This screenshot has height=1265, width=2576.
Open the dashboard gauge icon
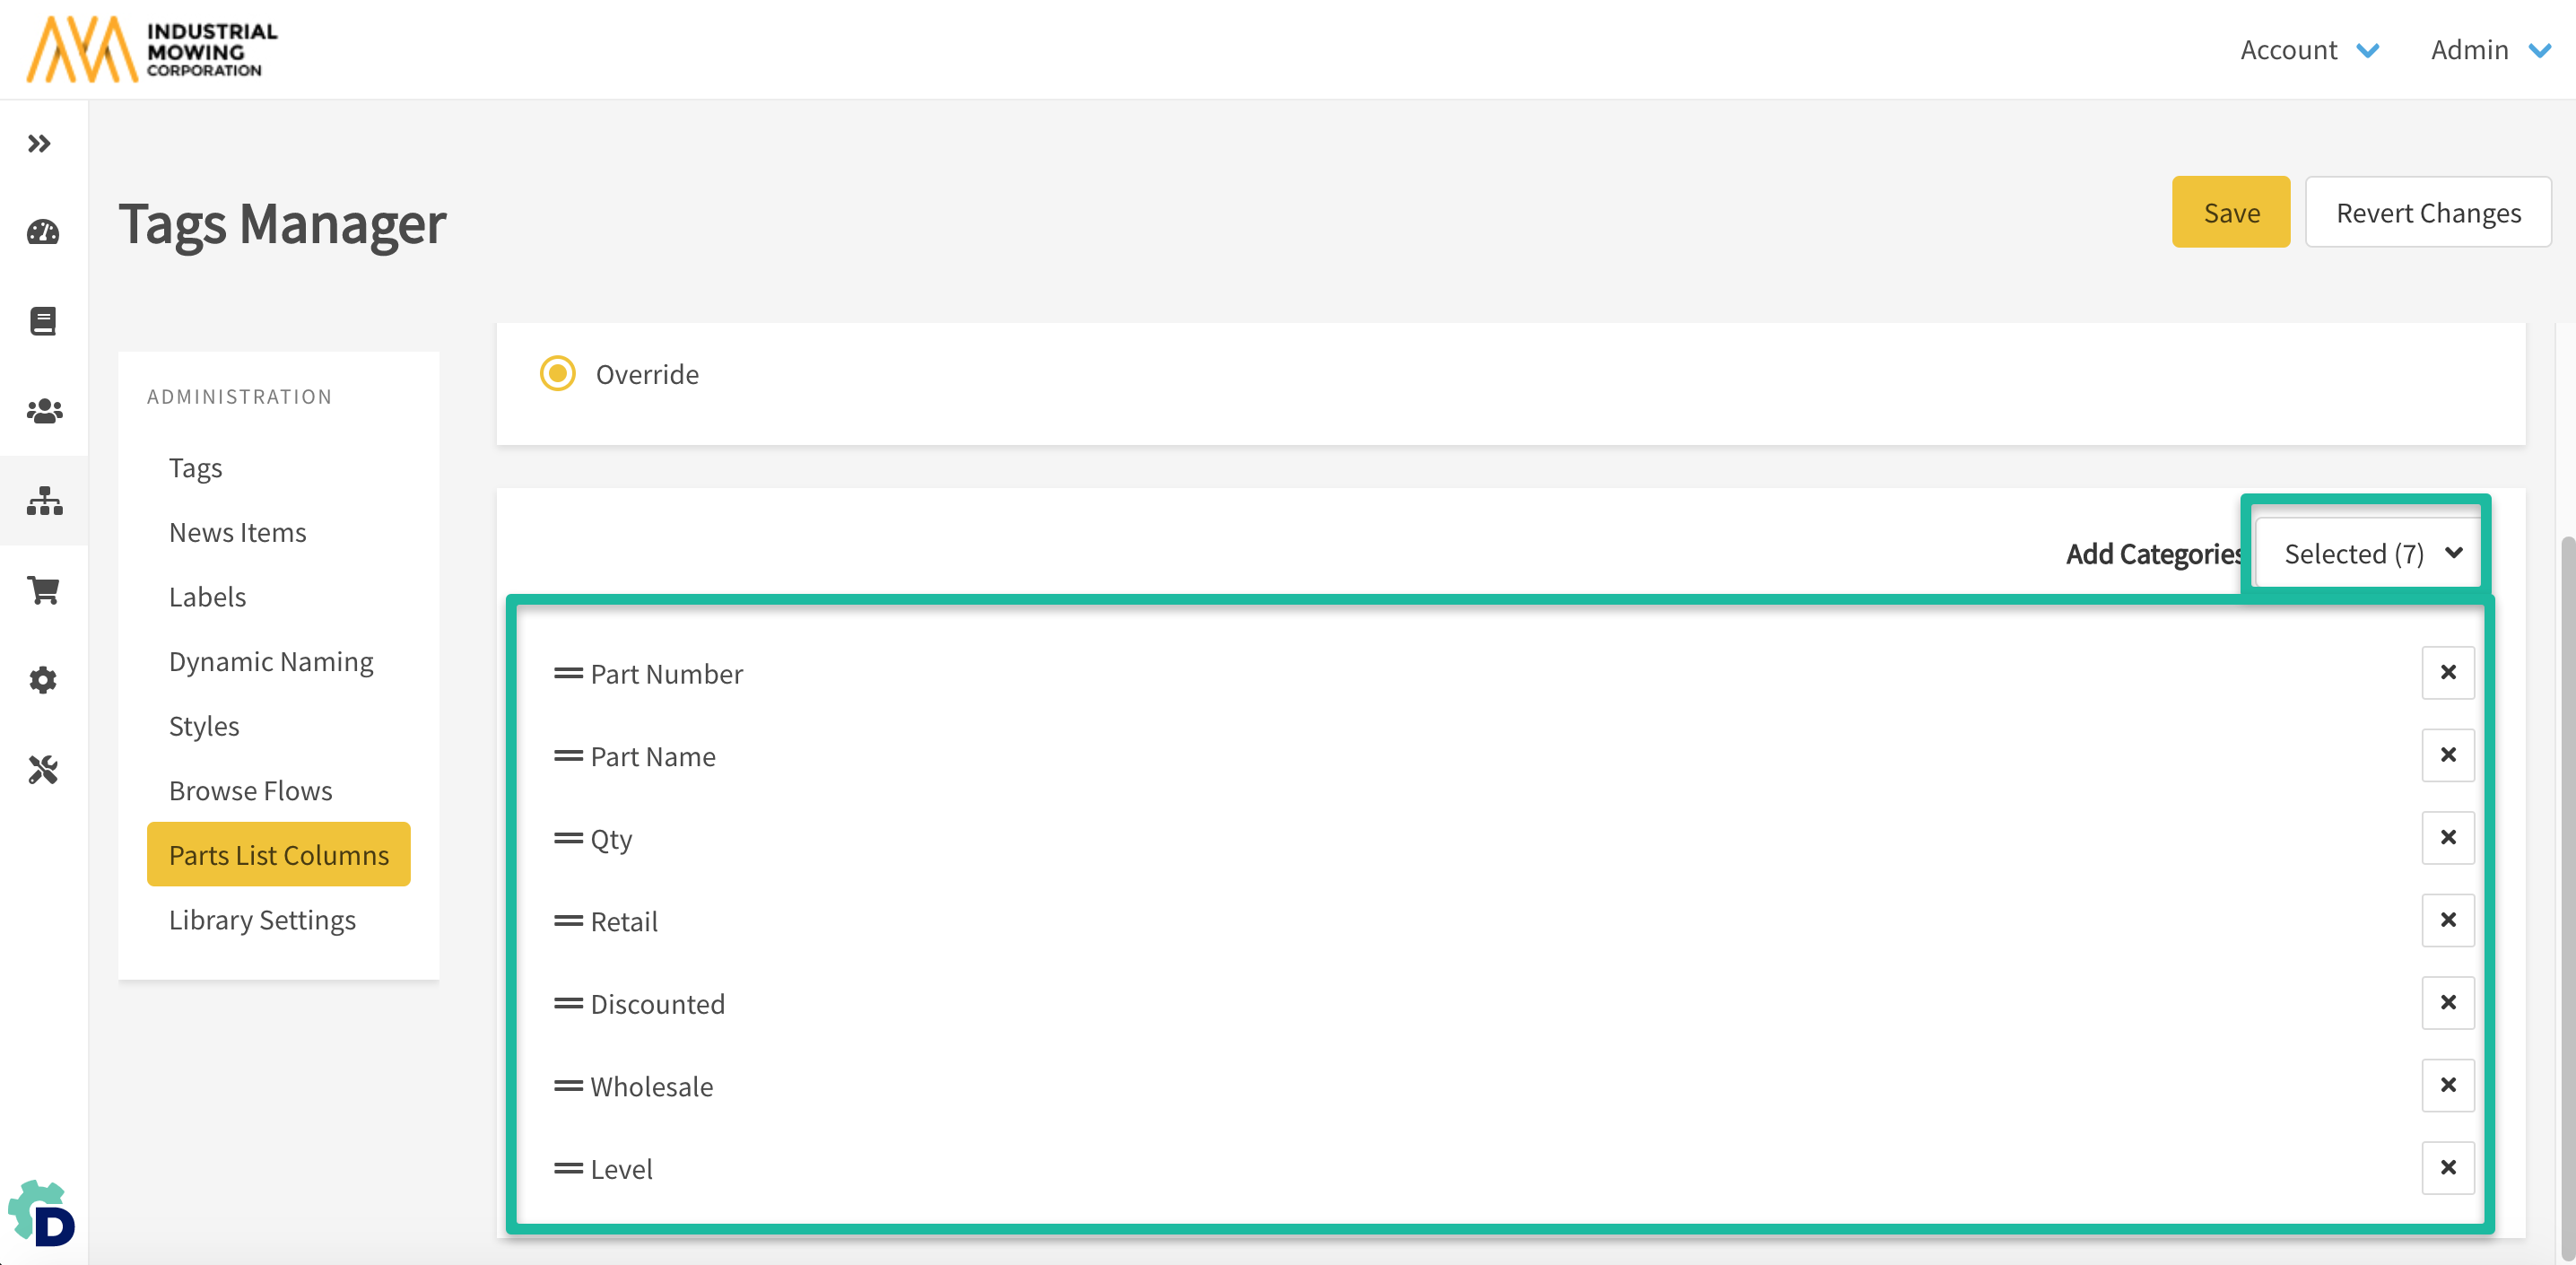[43, 232]
